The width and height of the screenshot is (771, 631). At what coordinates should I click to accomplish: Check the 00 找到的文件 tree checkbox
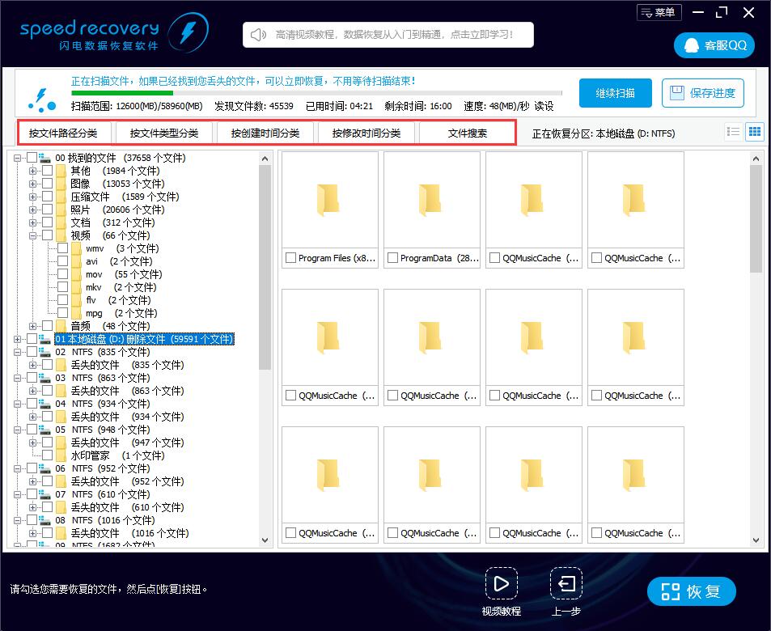(x=31, y=158)
